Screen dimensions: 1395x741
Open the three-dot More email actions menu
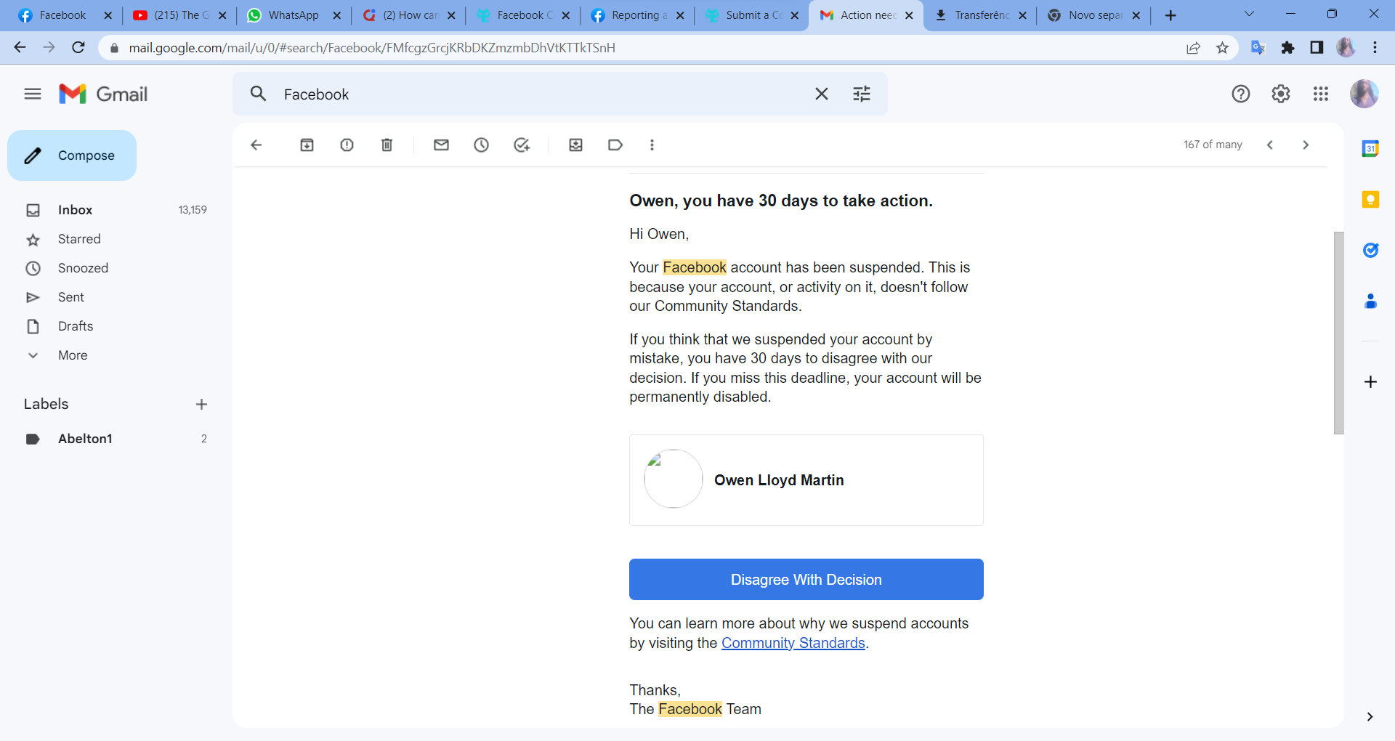tap(652, 145)
